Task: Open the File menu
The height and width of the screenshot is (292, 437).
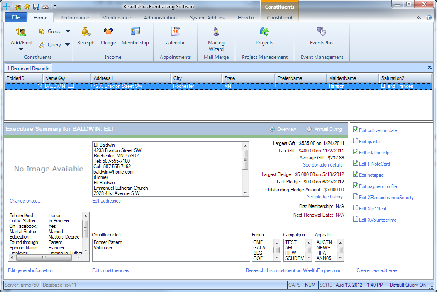Action: (x=16, y=17)
